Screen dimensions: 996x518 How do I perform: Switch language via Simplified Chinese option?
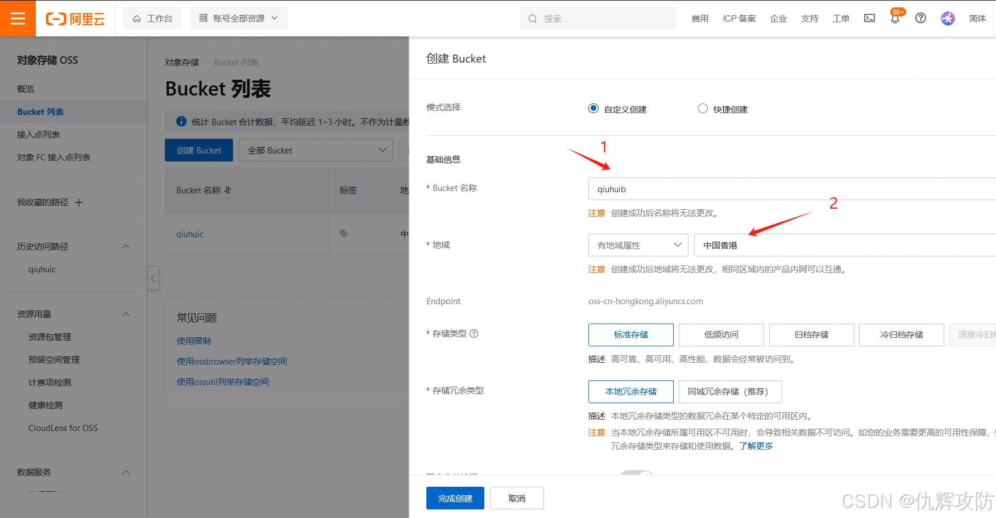pyautogui.click(x=977, y=18)
